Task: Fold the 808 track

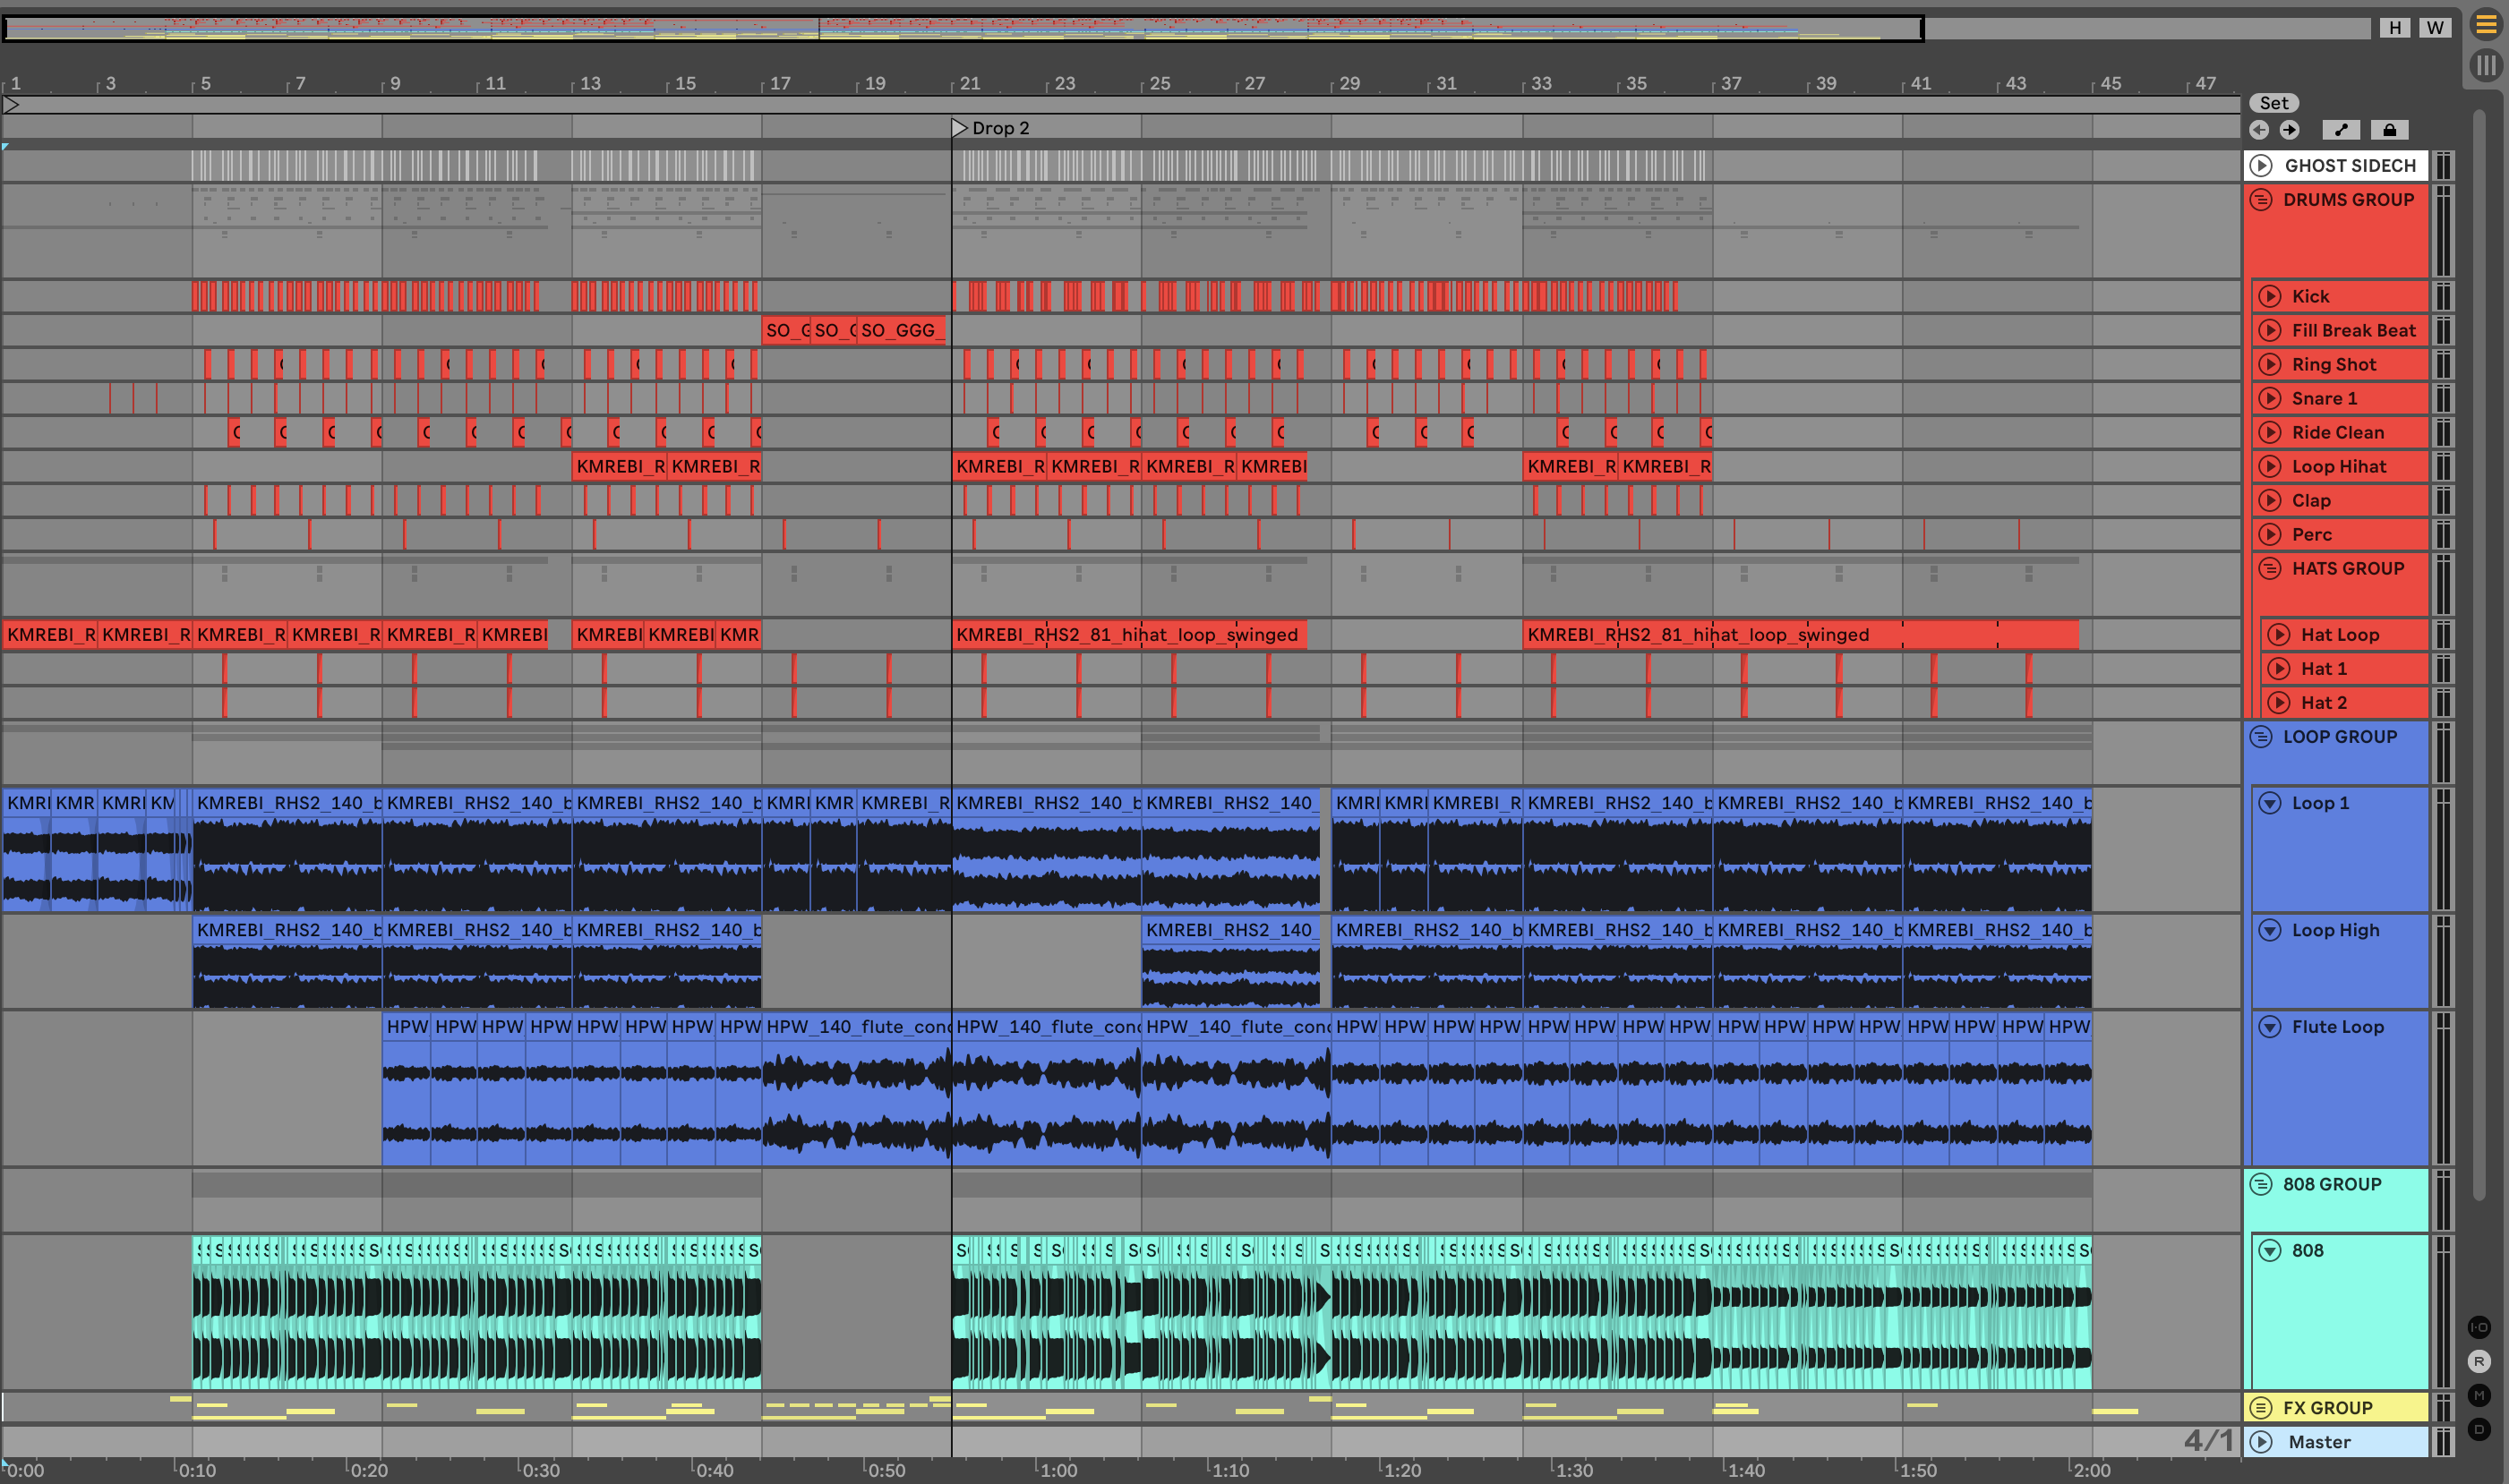Action: coord(2270,1250)
